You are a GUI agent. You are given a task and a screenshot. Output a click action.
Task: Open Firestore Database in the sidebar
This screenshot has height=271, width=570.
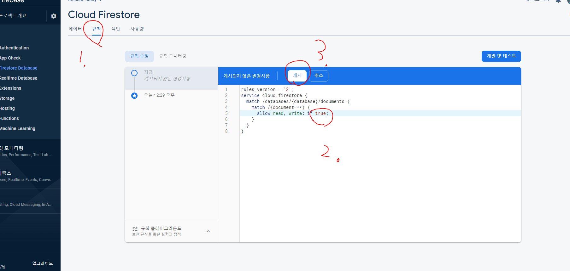click(x=19, y=68)
